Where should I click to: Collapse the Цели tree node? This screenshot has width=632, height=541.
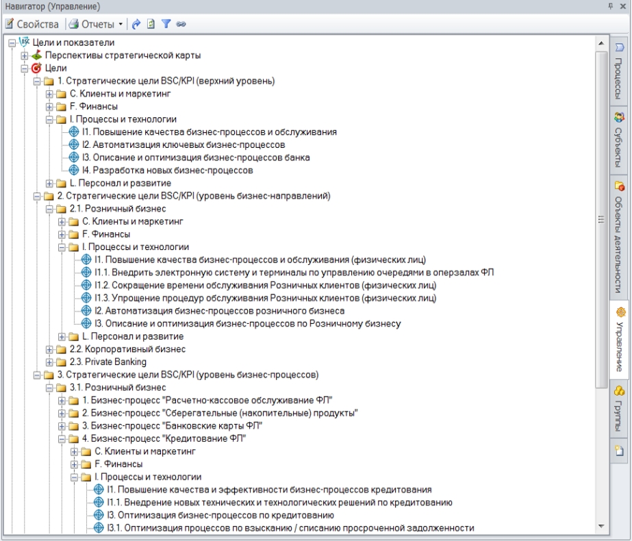[25, 68]
